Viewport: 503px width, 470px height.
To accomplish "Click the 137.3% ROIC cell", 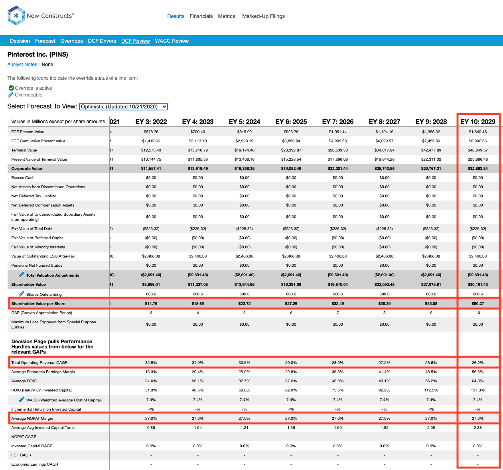I will pos(478,390).
